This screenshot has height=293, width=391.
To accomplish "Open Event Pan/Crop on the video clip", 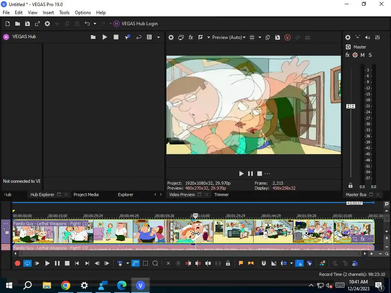I will click(x=355, y=239).
